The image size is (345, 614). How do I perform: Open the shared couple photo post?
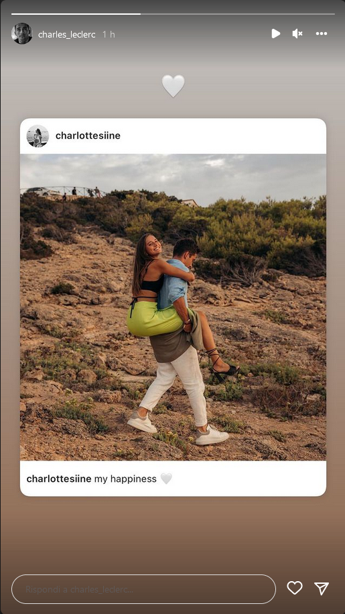[173, 307]
